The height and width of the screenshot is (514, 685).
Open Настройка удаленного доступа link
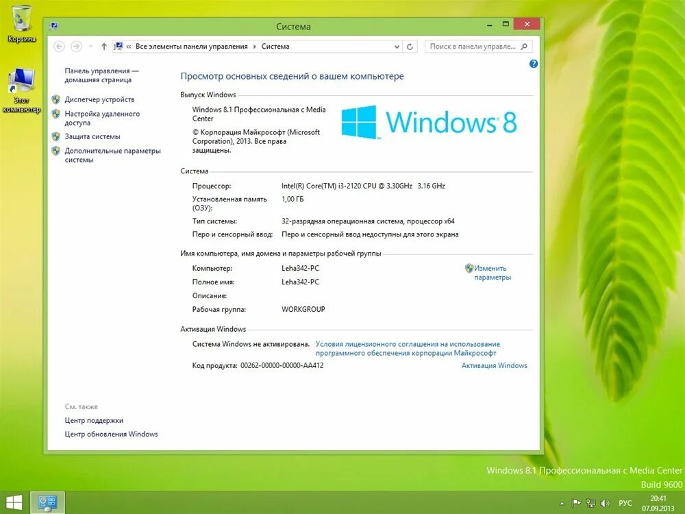pos(102,118)
